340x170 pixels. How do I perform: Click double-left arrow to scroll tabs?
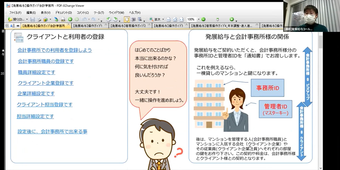(x=18, y=26)
